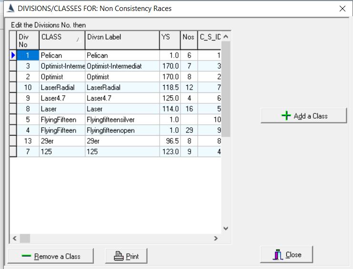Click the green minus Remove a Class icon
The width and height of the screenshot is (353, 269).
(27, 256)
